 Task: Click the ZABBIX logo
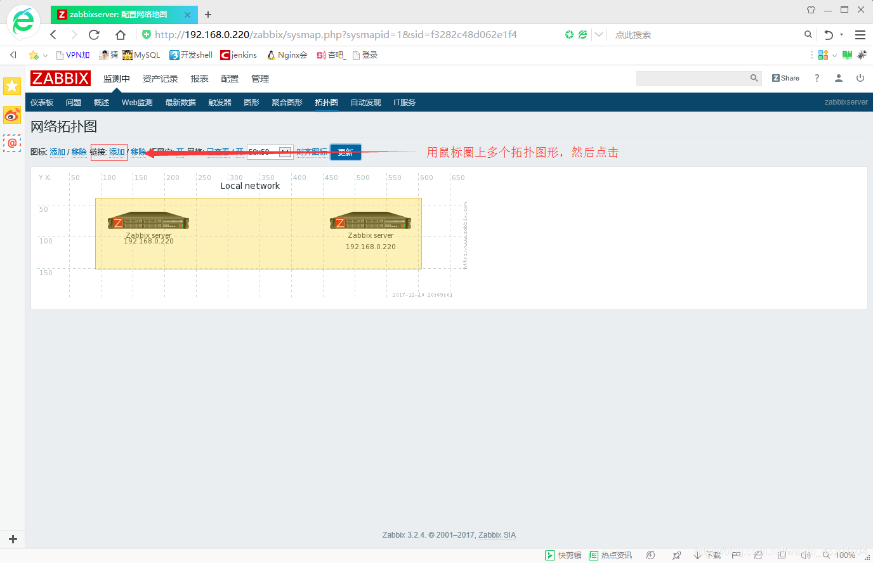click(x=61, y=79)
